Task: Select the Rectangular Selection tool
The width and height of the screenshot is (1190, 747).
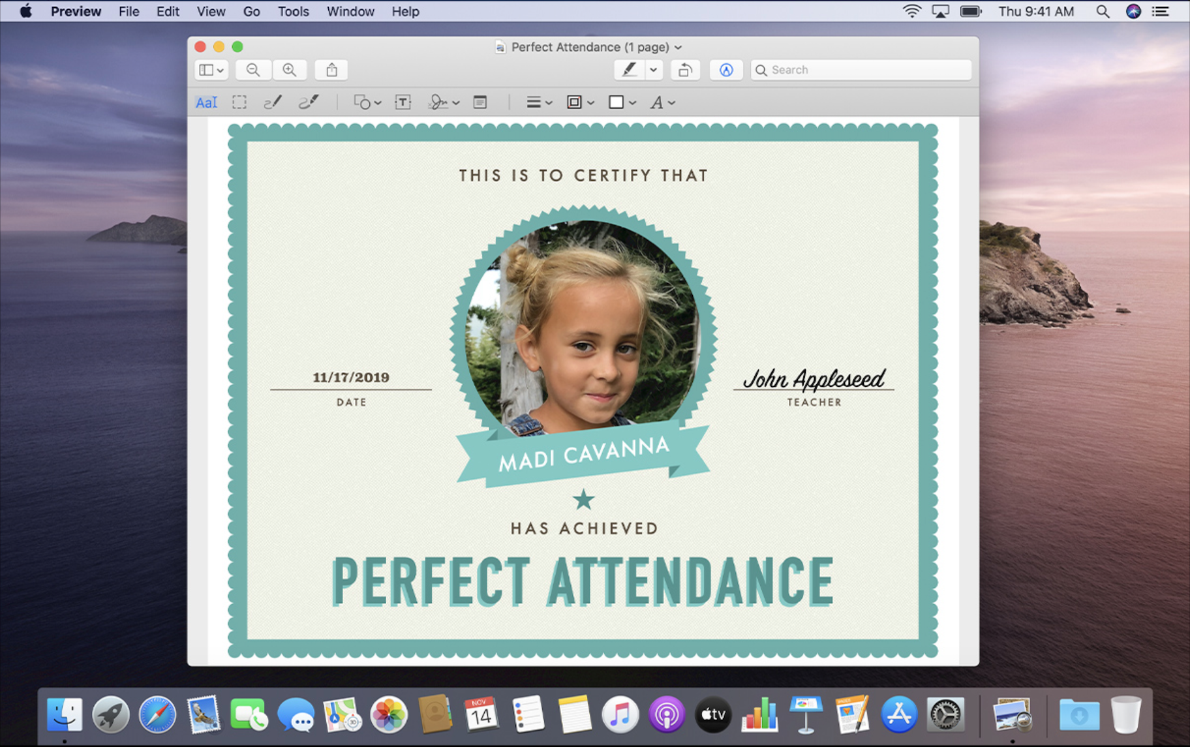Action: [x=239, y=102]
